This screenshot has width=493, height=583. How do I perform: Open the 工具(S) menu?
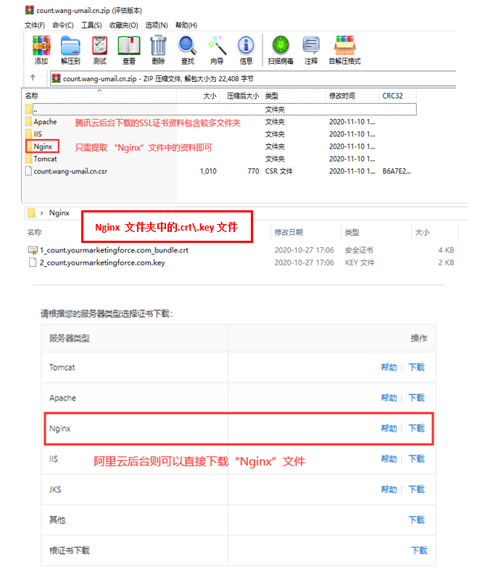[x=91, y=25]
